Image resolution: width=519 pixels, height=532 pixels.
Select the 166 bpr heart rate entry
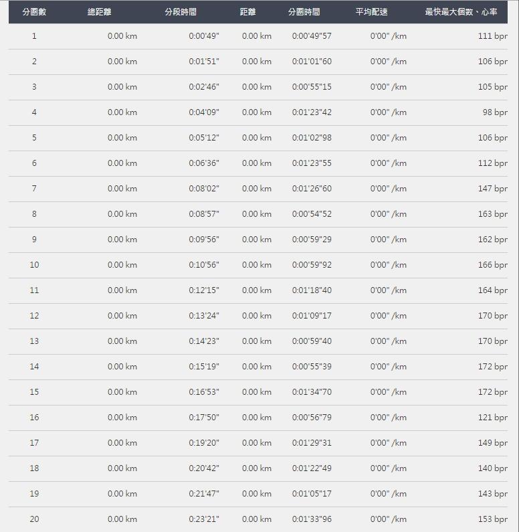493,265
